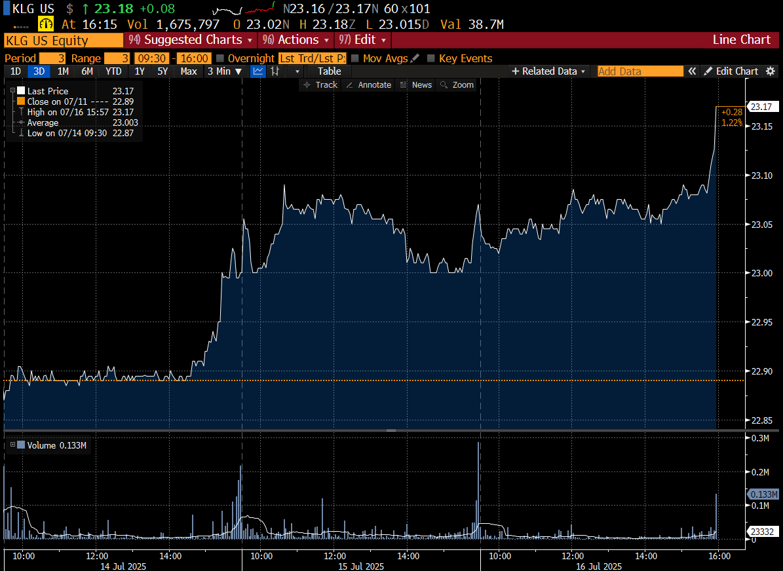
Task: Open the Suggested Charts dropdown
Action: pyautogui.click(x=190, y=40)
